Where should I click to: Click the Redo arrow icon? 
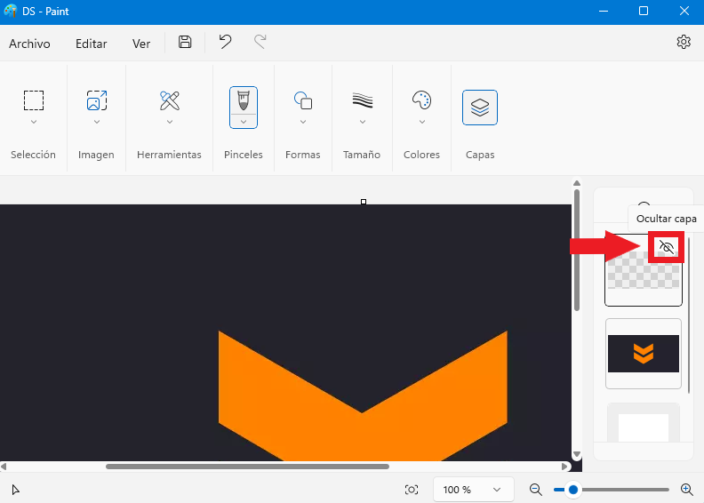point(260,42)
